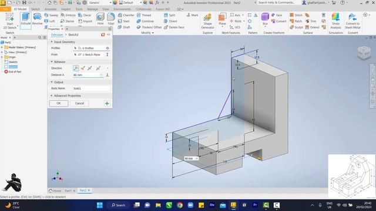
Task: Expand the Model States node
Action: tap(2, 47)
